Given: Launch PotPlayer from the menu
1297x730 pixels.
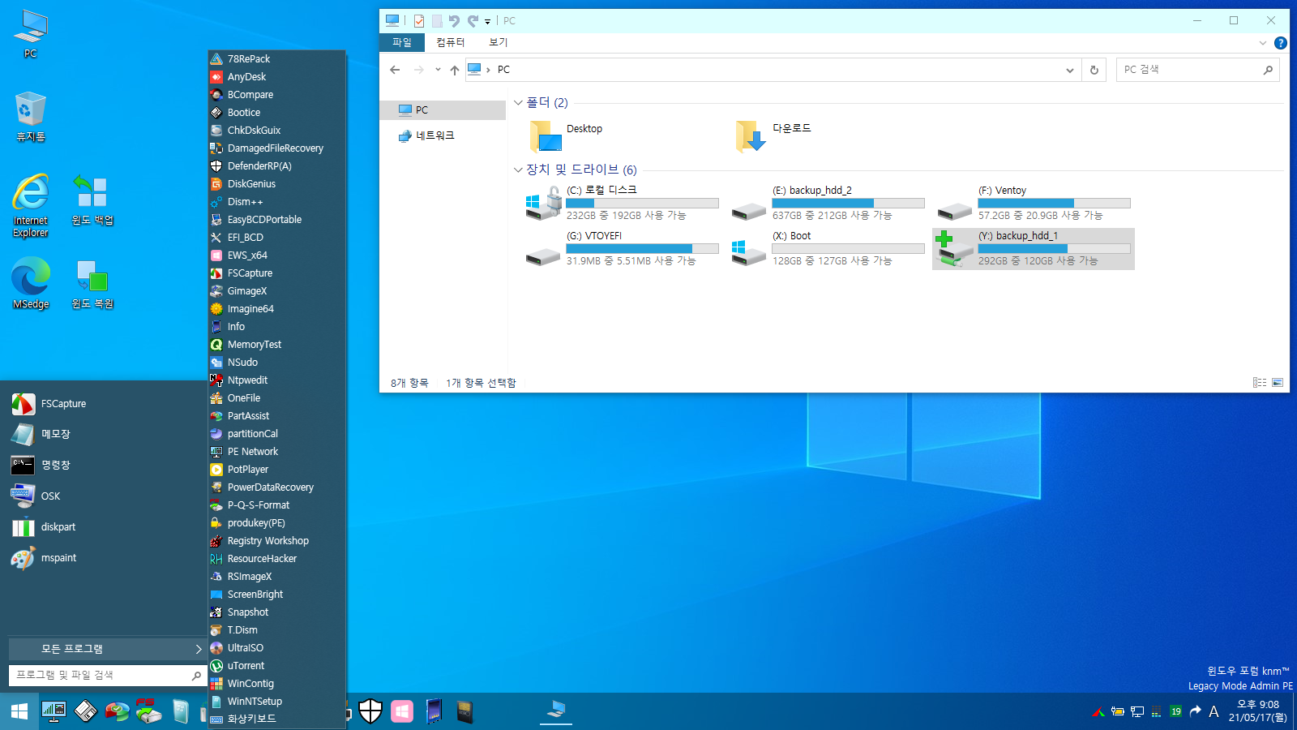Looking at the screenshot, I should (x=276, y=470).
